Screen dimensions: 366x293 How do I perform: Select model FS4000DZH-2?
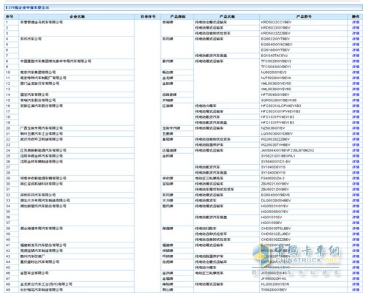(272, 178)
